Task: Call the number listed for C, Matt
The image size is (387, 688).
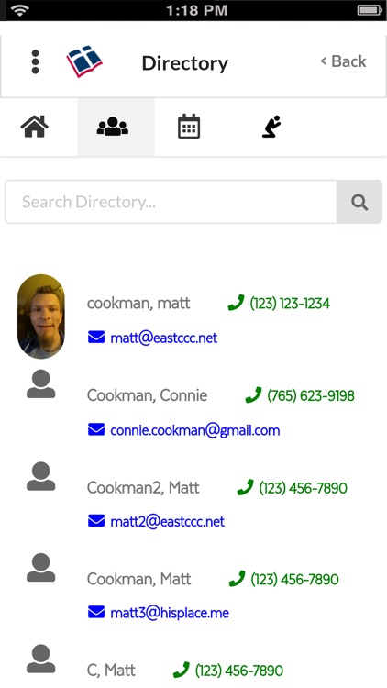Action: coord(239,670)
